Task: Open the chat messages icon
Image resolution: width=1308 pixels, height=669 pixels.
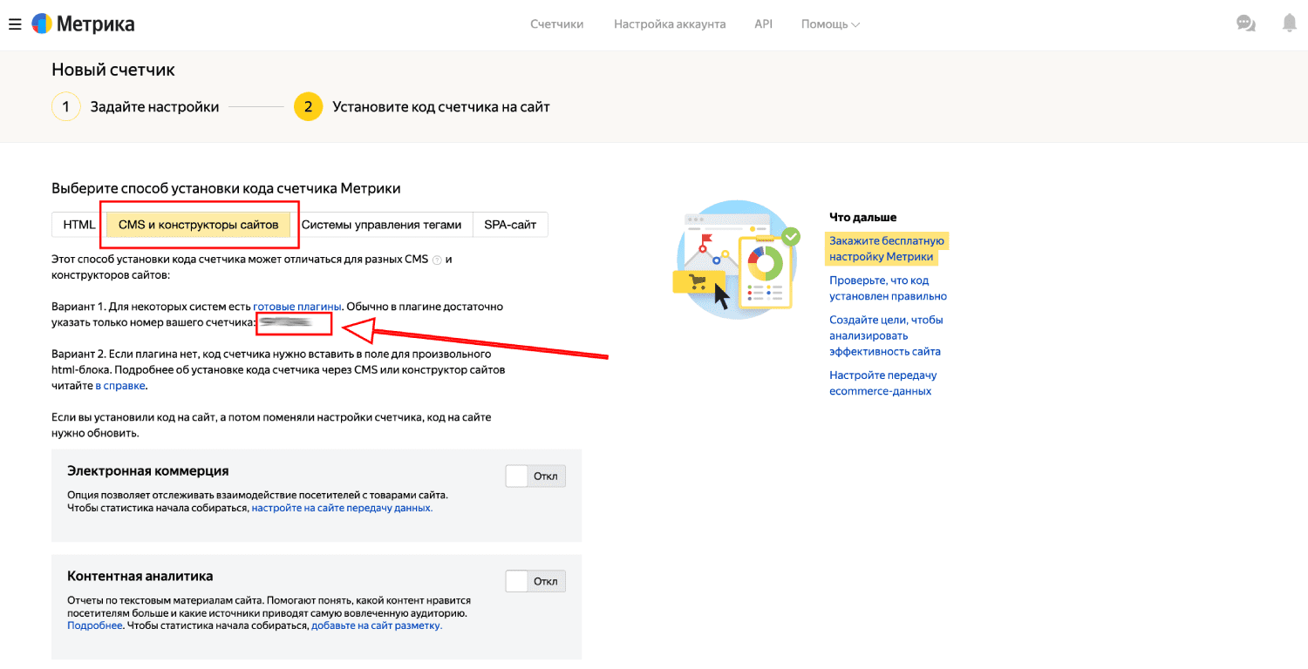Action: [x=1246, y=24]
